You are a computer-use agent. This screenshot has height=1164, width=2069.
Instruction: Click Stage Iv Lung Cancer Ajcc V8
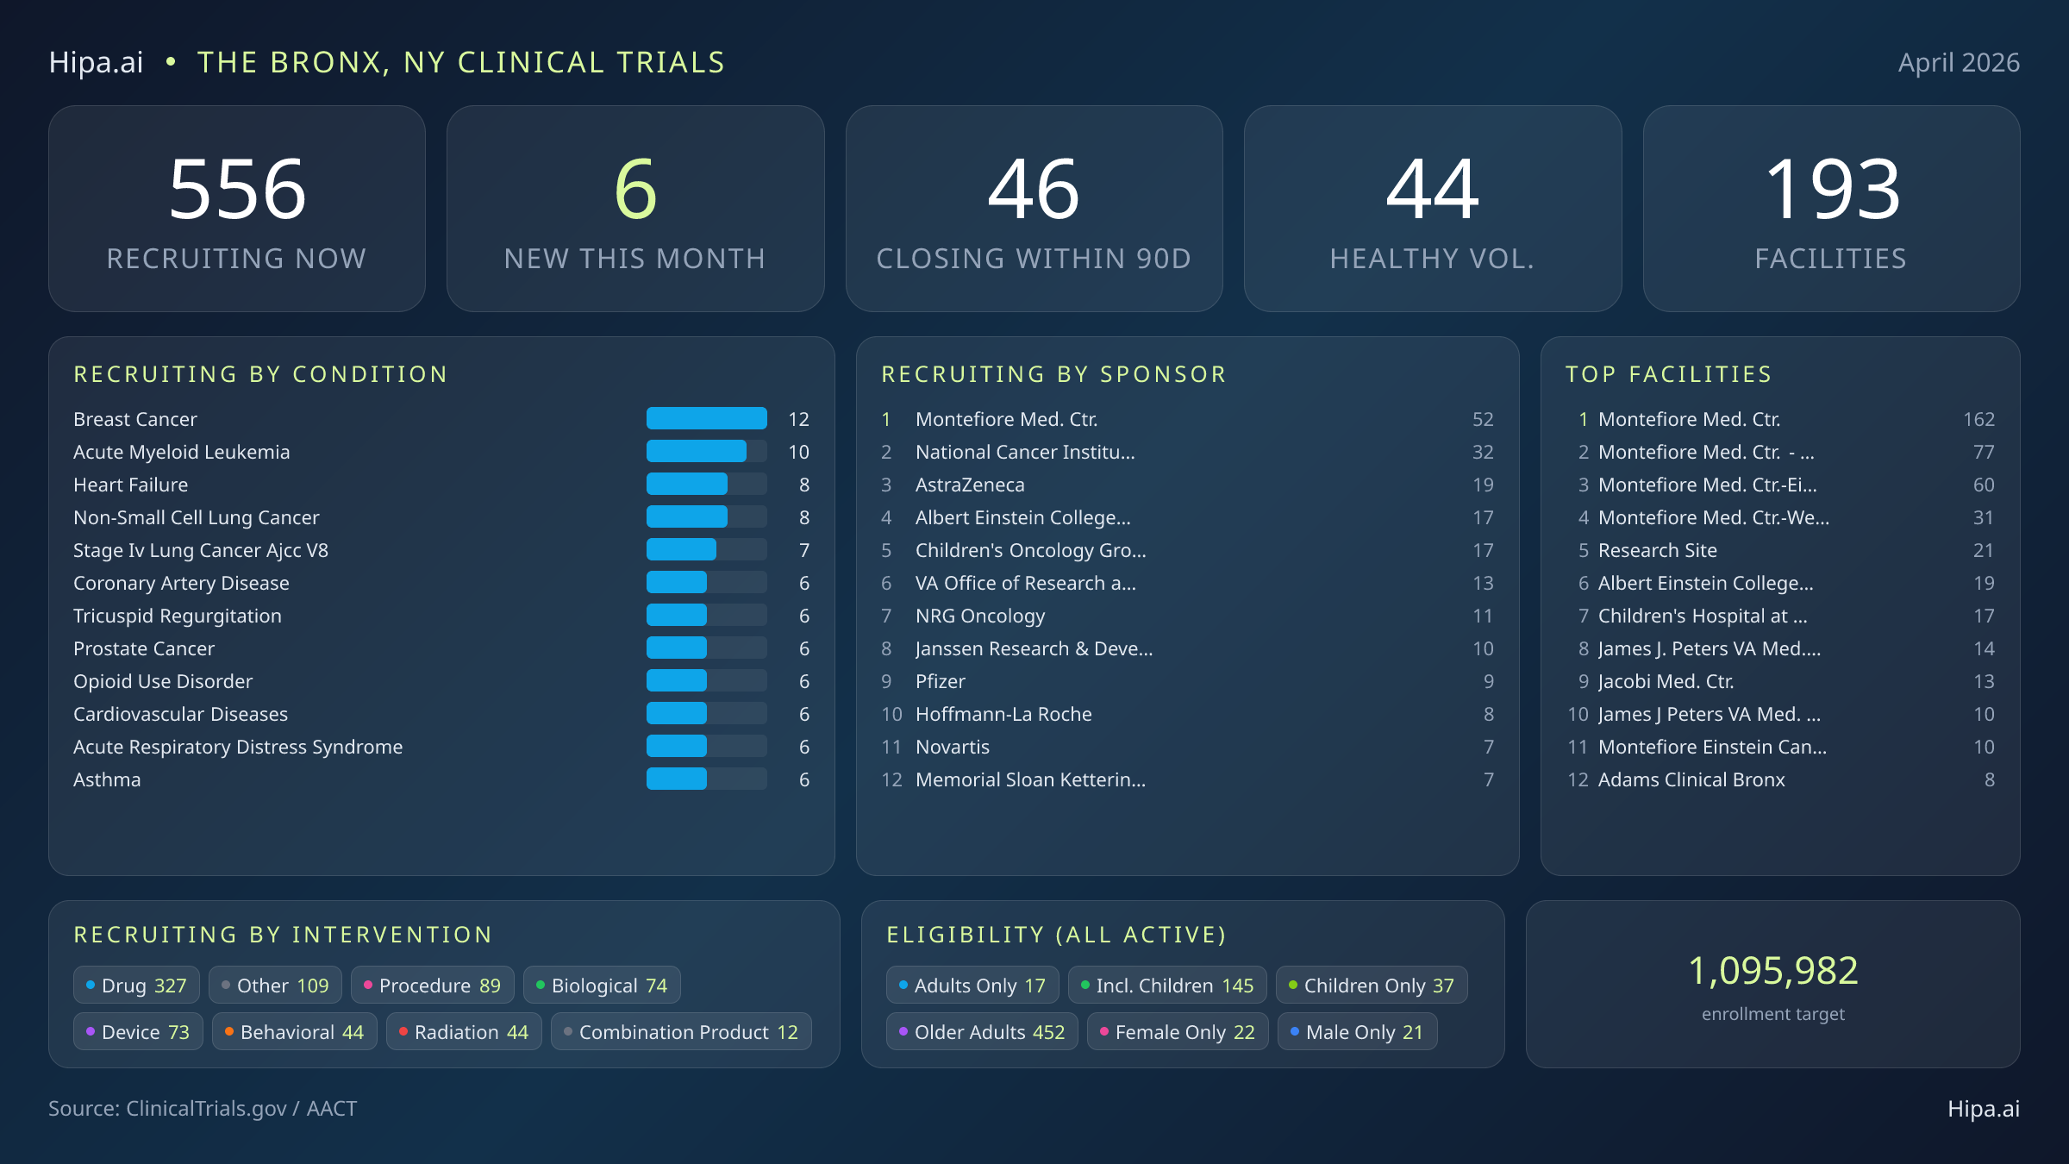[x=201, y=550]
